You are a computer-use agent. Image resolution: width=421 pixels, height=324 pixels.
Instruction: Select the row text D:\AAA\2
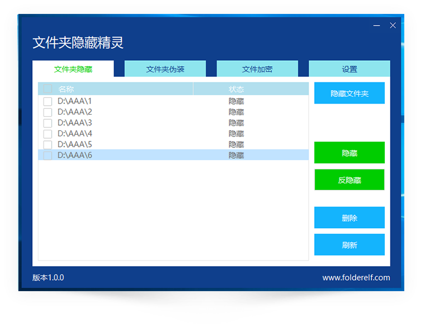75,112
